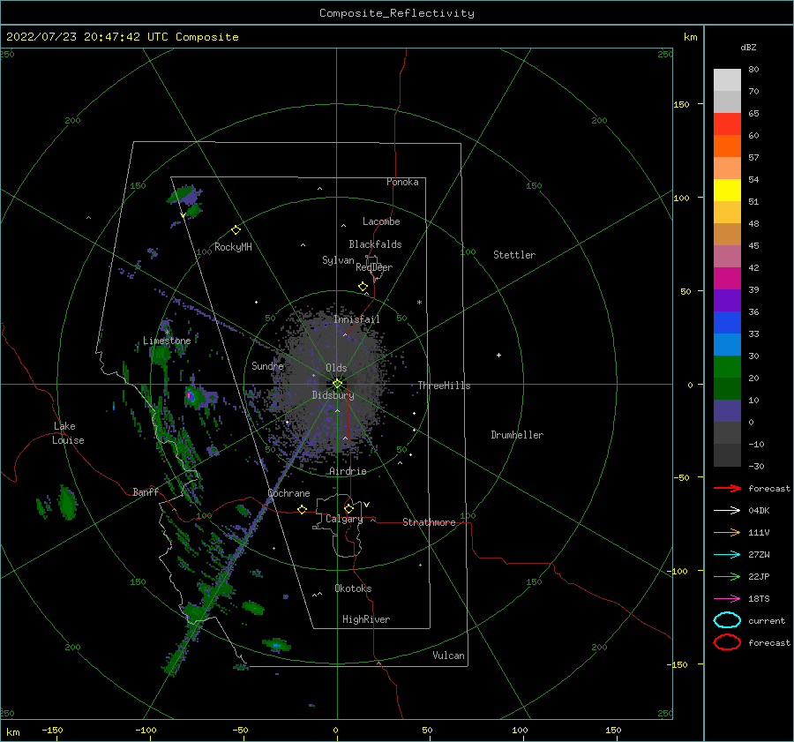Click the Stettler town label
Viewport: 794px width, 742px height.
[x=514, y=255]
